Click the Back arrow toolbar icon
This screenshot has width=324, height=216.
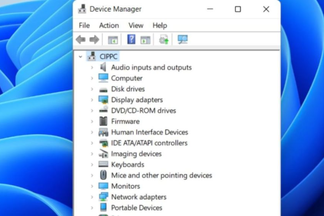[x=81, y=39]
